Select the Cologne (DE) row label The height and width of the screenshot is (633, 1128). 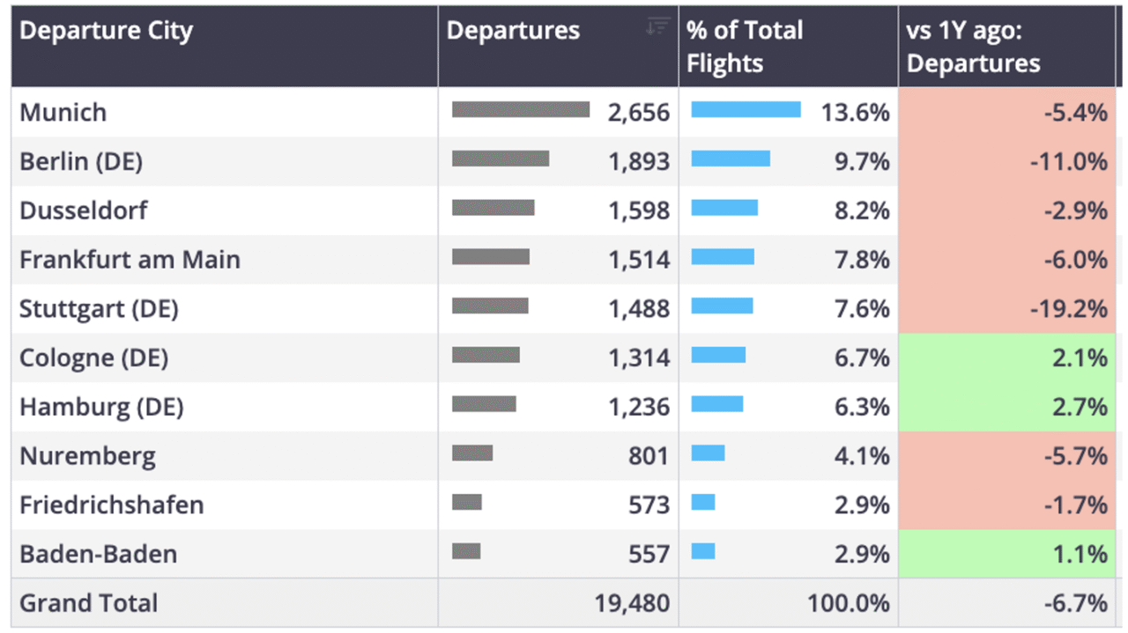point(94,358)
